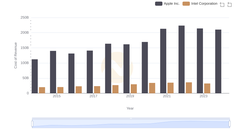Click the 2017 x-axis label

93,96
